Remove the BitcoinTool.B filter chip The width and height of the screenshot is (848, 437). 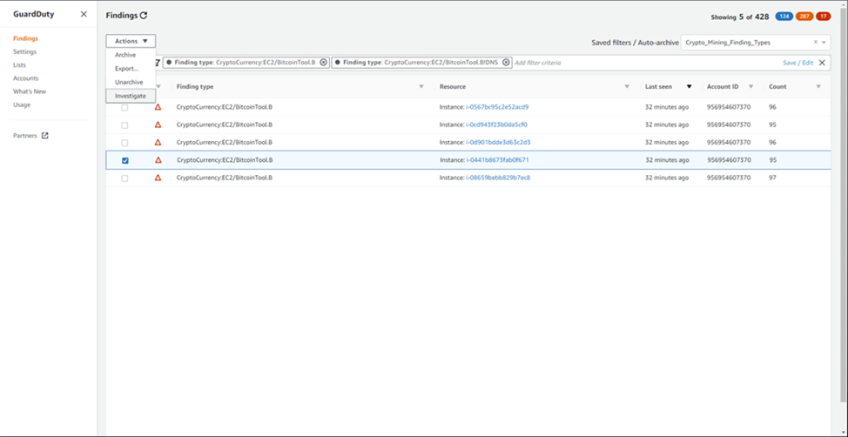point(323,63)
